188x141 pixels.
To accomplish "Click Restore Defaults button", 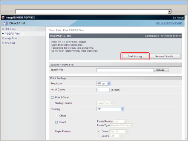I will coord(165,56).
